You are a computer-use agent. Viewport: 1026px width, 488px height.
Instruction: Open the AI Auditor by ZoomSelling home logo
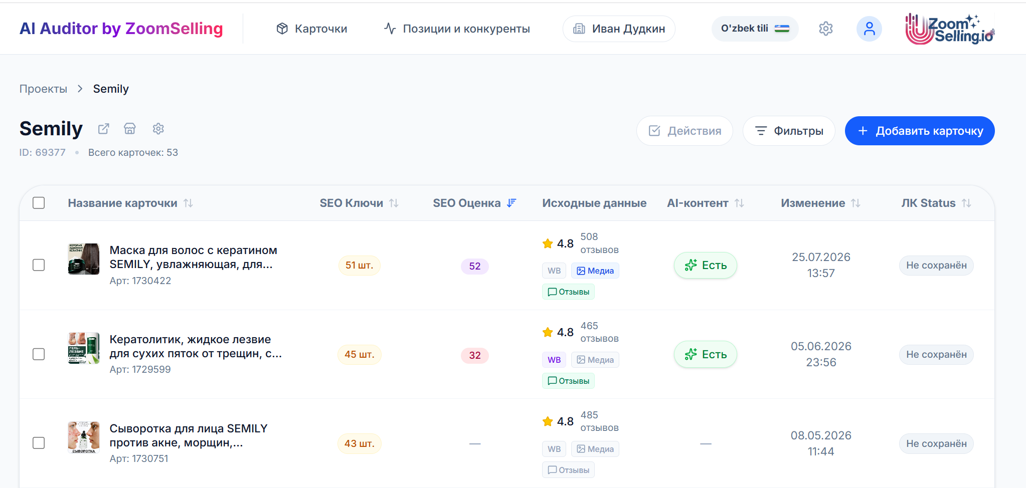click(x=121, y=29)
